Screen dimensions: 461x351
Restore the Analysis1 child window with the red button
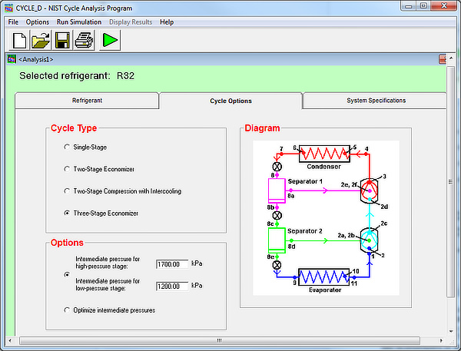pos(443,59)
